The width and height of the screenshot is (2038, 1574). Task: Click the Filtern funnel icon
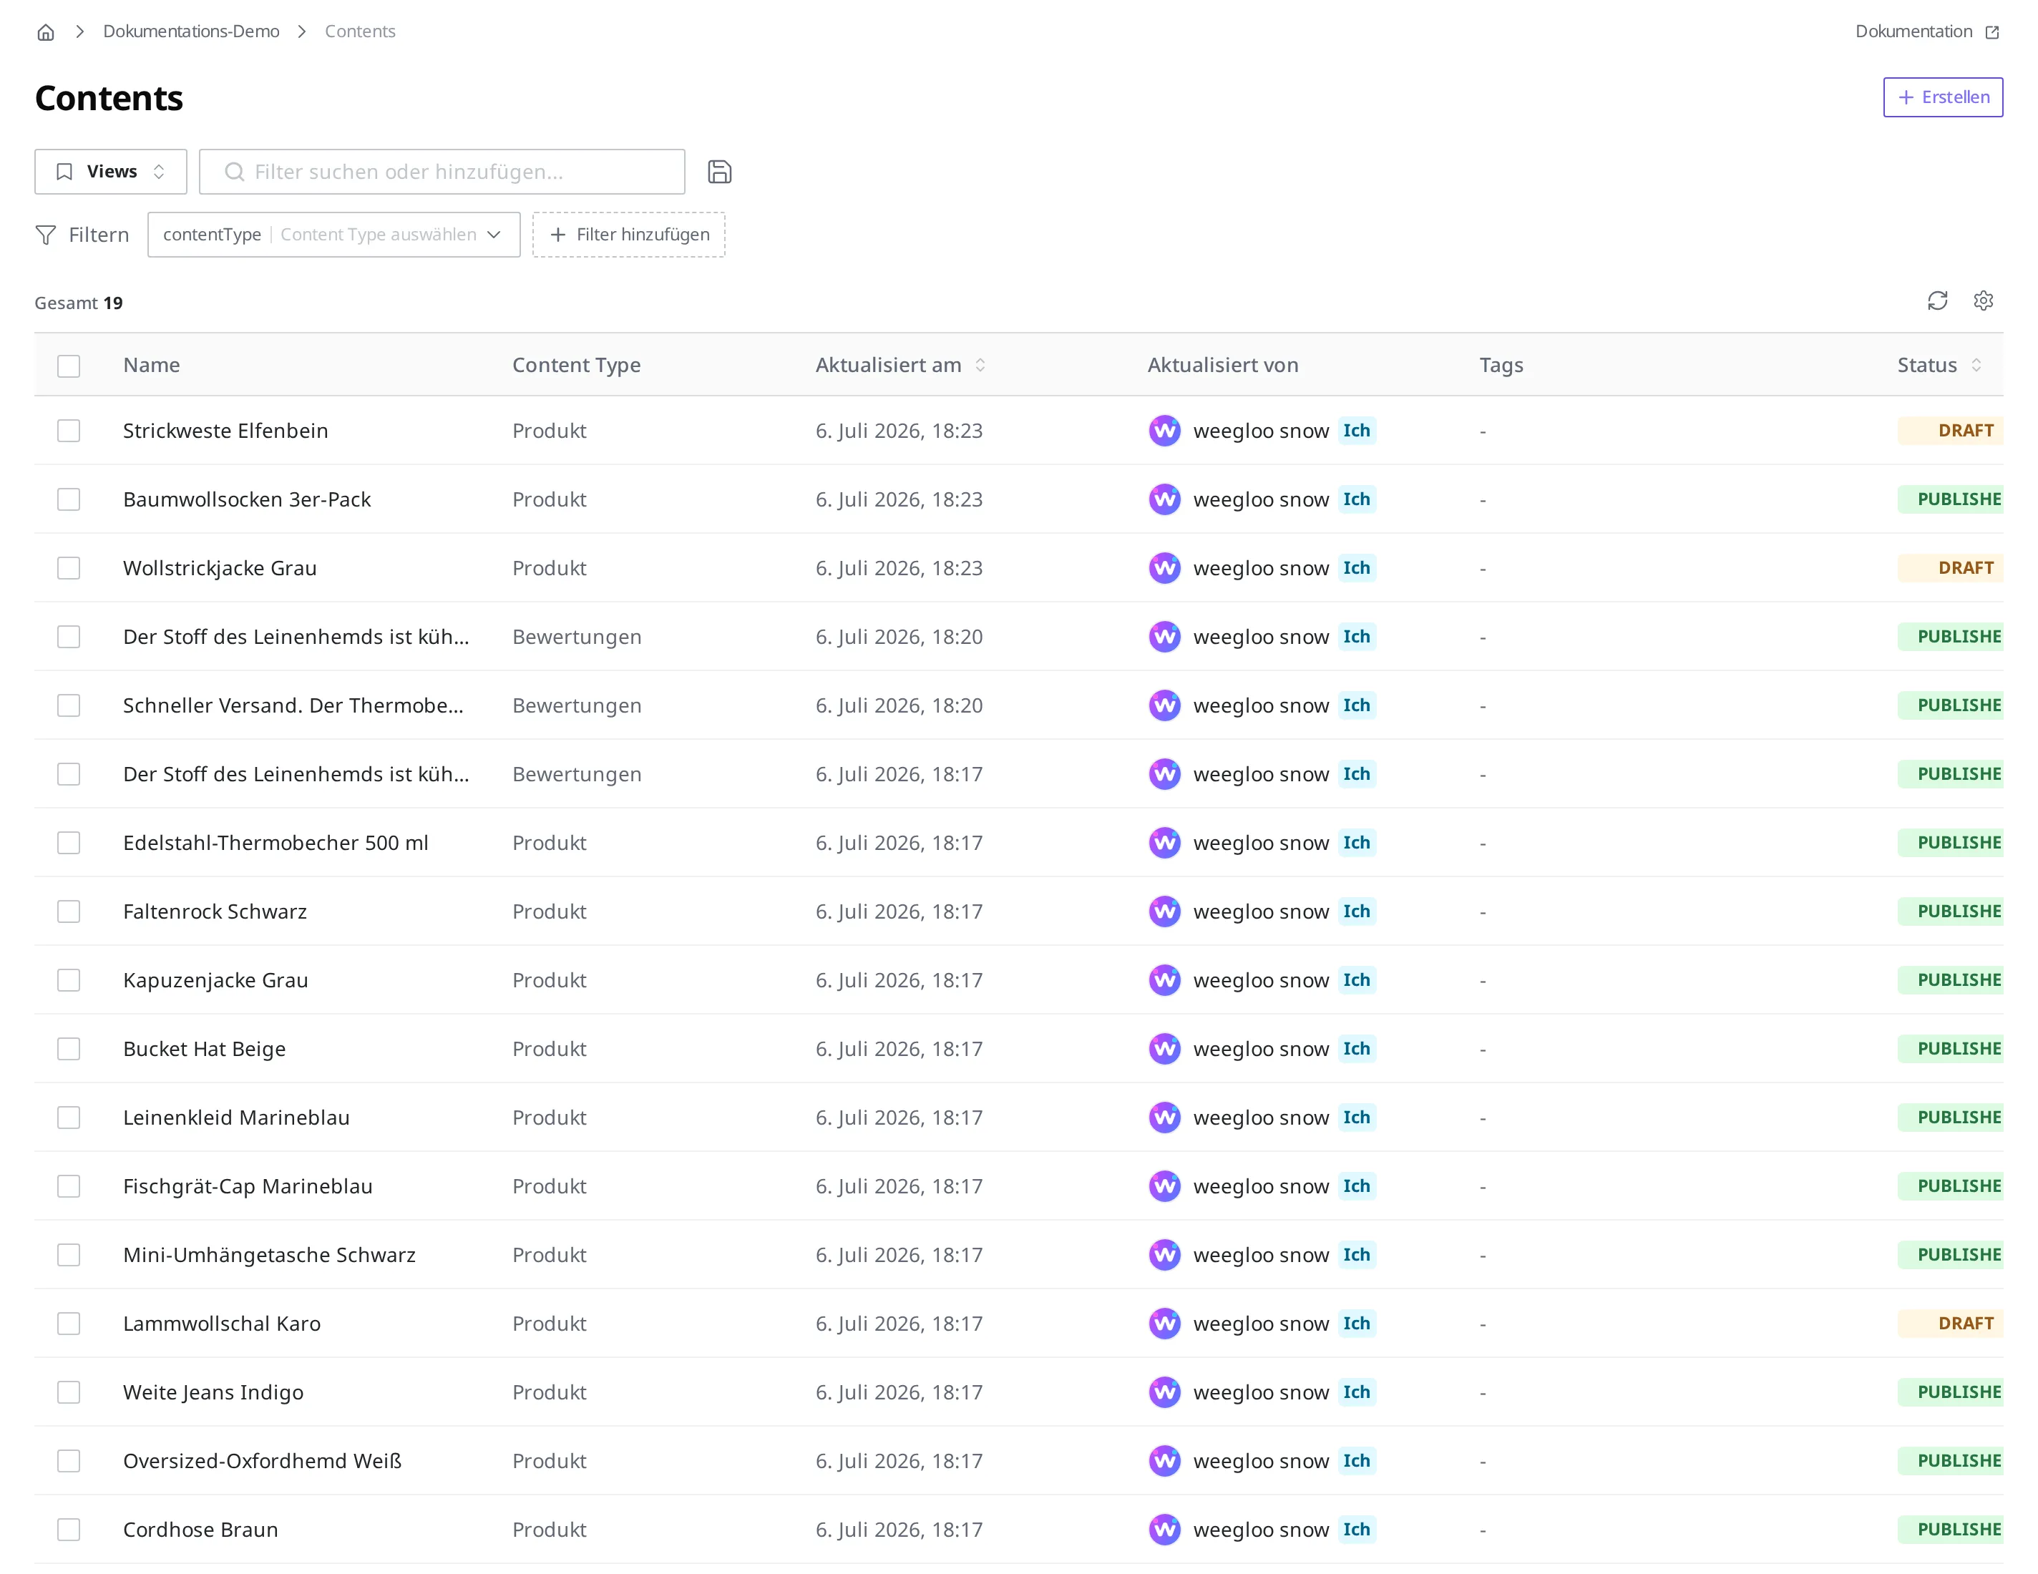coord(46,234)
